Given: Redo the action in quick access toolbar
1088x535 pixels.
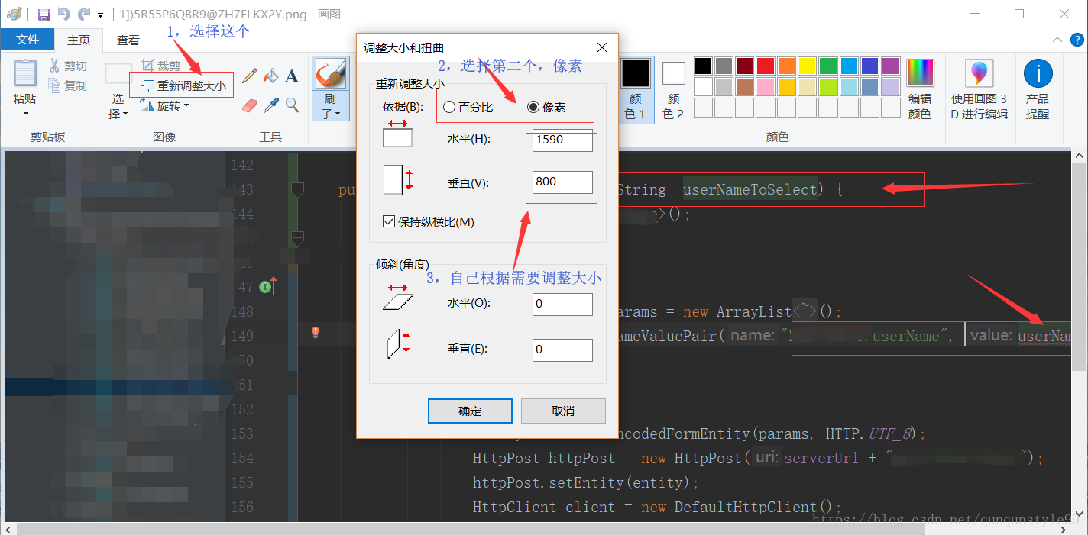Looking at the screenshot, I should (83, 14).
